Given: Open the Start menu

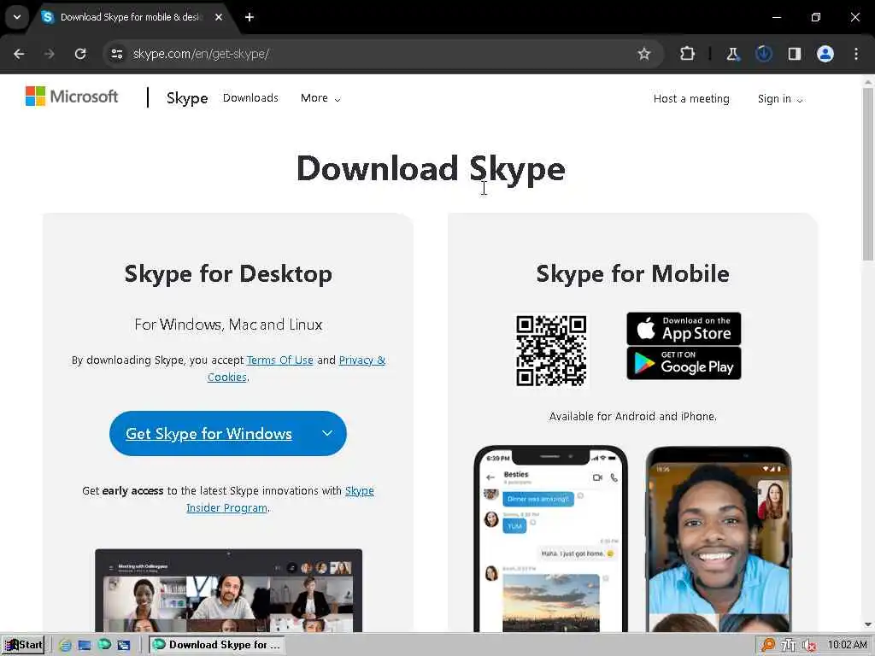Looking at the screenshot, I should pos(23,645).
